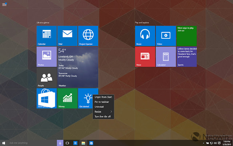Open the red News tile
The width and height of the screenshot is (233, 146).
145,57
